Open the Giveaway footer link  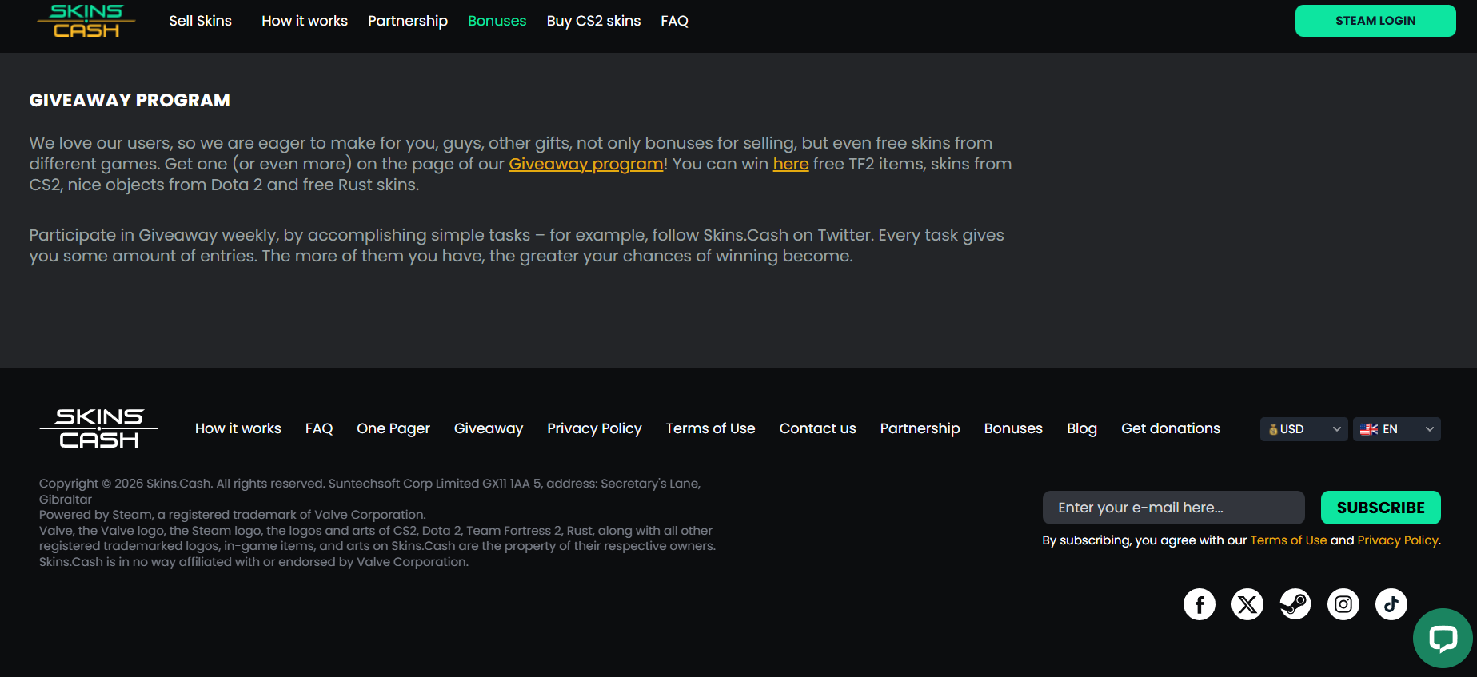click(x=489, y=428)
